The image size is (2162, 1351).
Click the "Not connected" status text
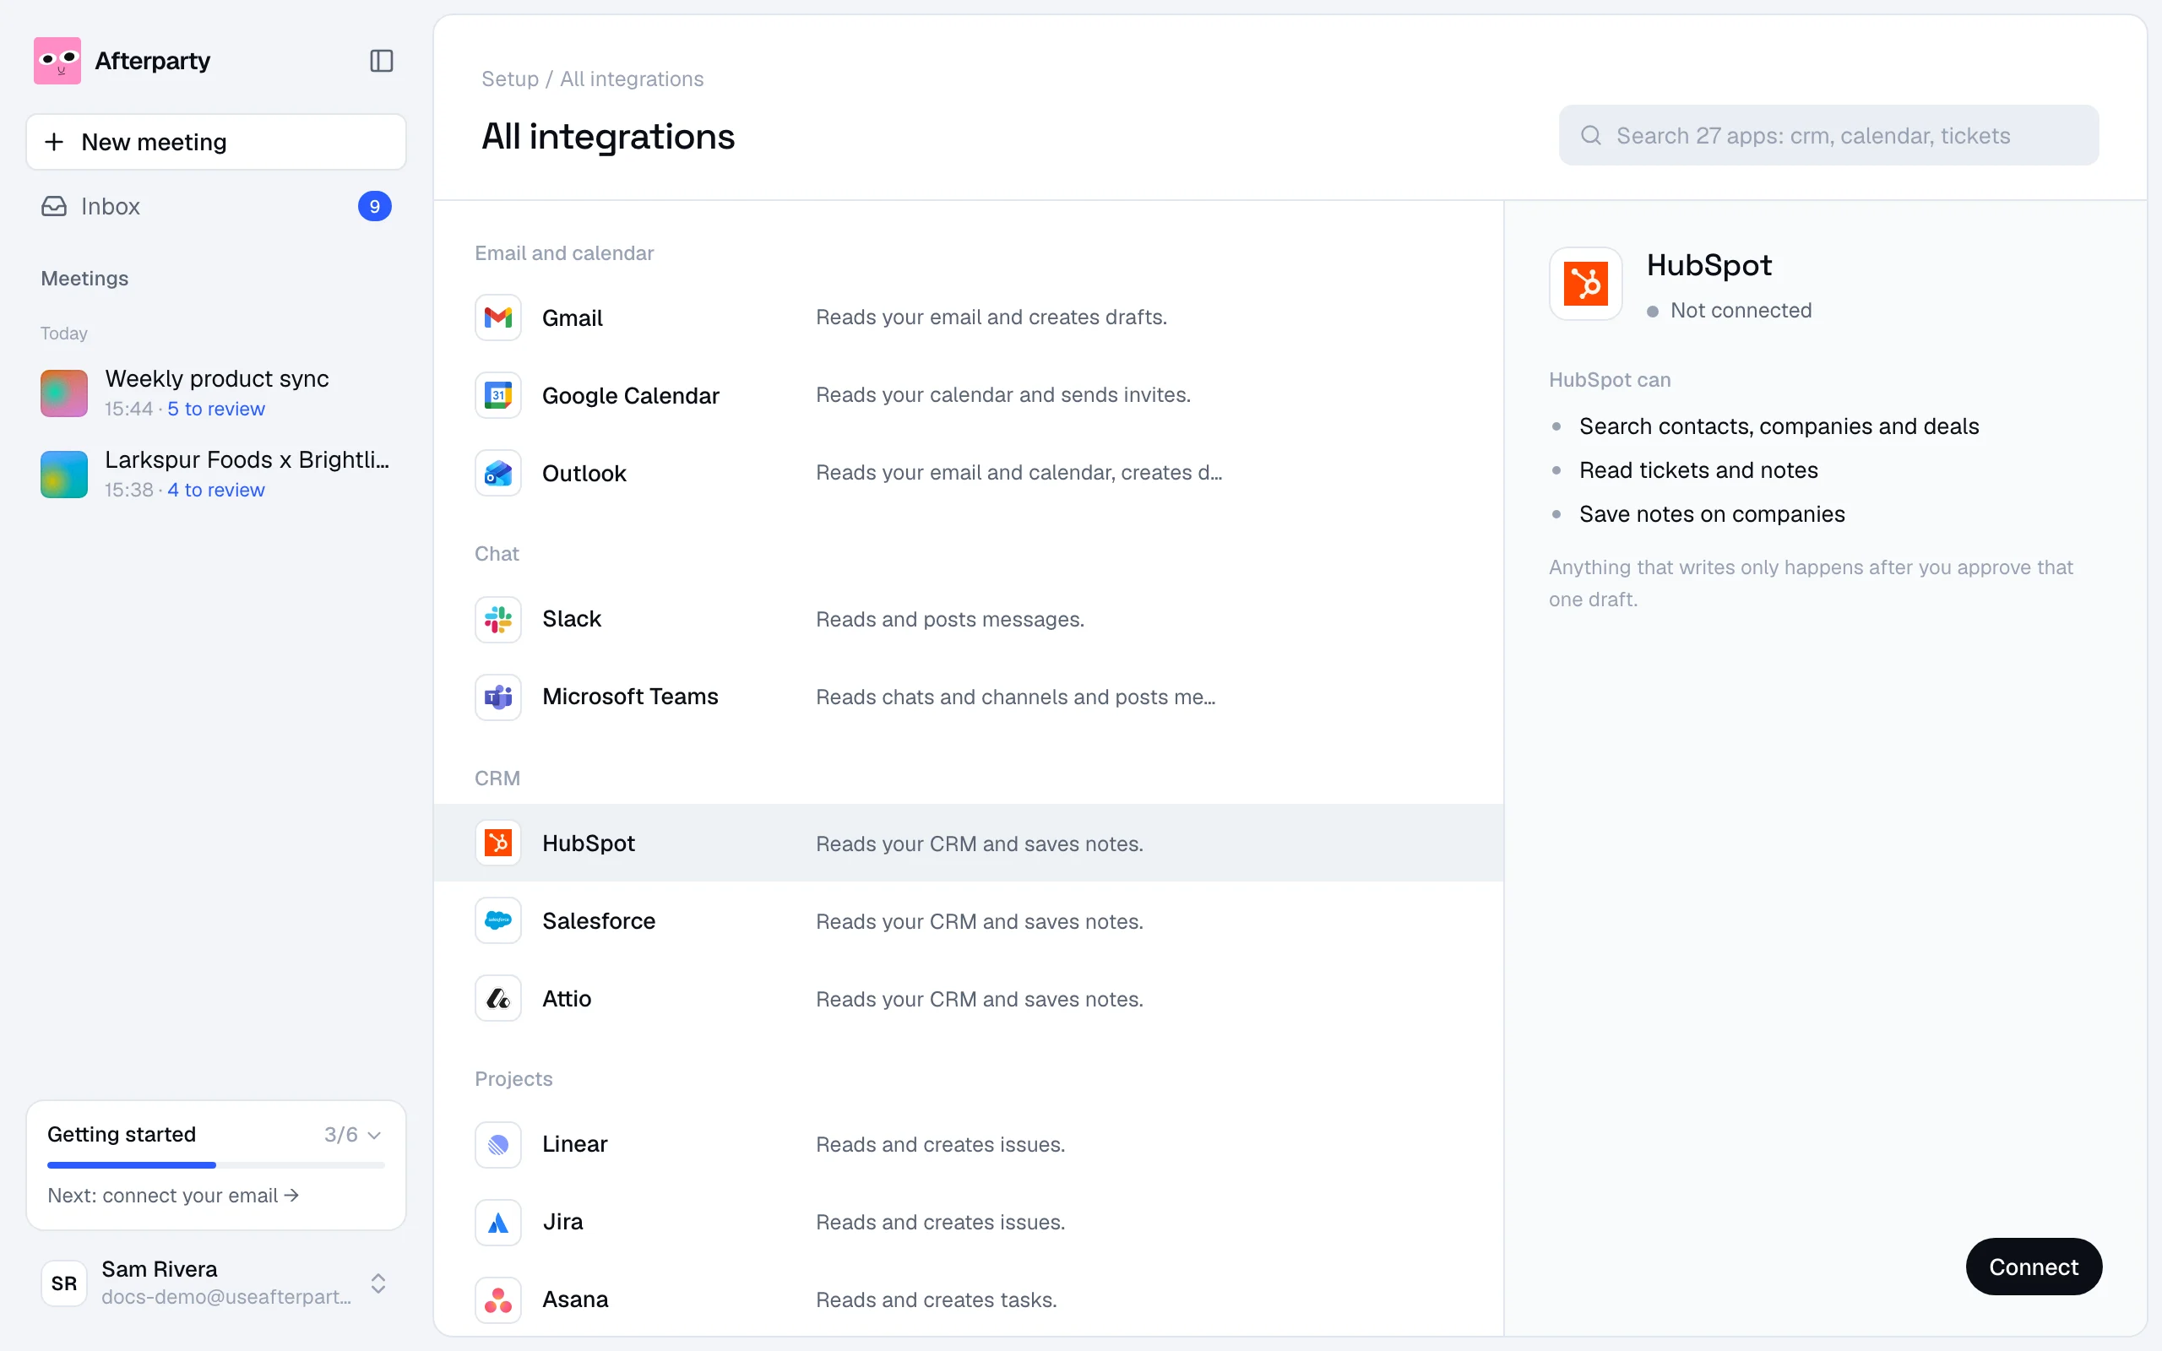[x=1741, y=310]
